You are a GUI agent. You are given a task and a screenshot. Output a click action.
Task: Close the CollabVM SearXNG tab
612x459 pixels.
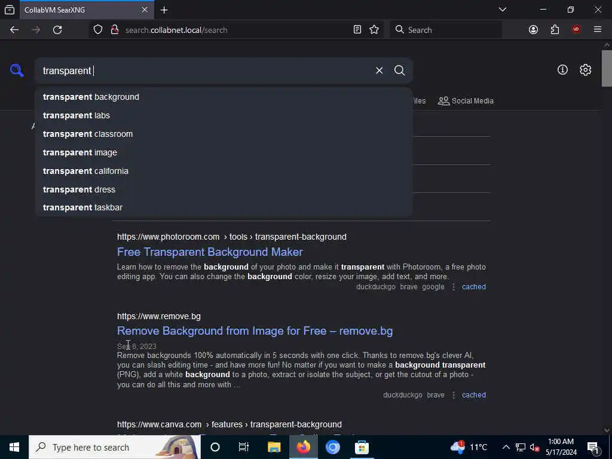145,10
